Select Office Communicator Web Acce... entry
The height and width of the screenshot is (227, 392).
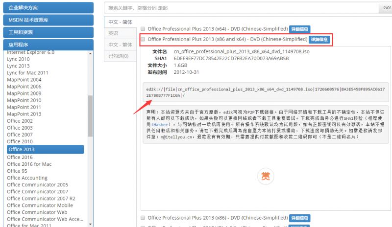point(45,219)
